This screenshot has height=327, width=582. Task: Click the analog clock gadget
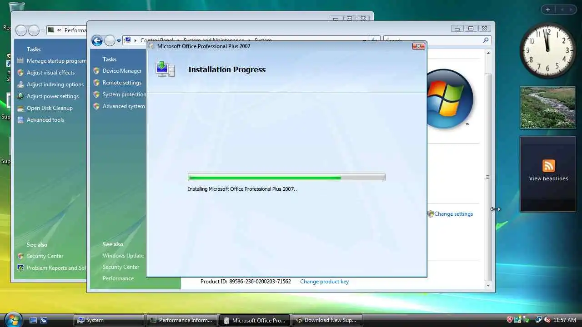click(x=547, y=50)
